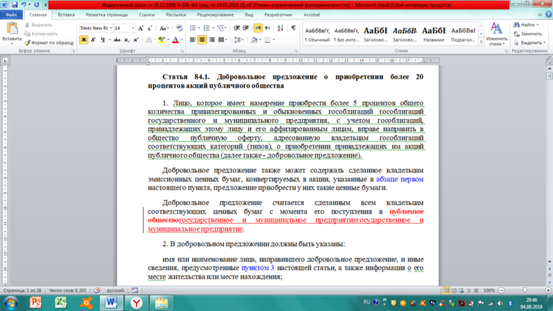This screenshot has height=311, width=553.
Task: Toggle paragraph marks display (¶)
Action: pyautogui.click(x=294, y=28)
